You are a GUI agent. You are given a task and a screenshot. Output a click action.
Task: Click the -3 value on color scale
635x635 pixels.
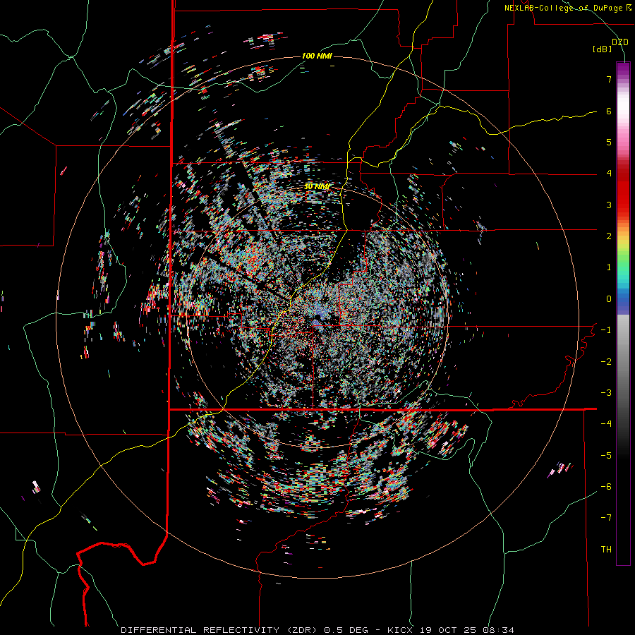pos(606,392)
